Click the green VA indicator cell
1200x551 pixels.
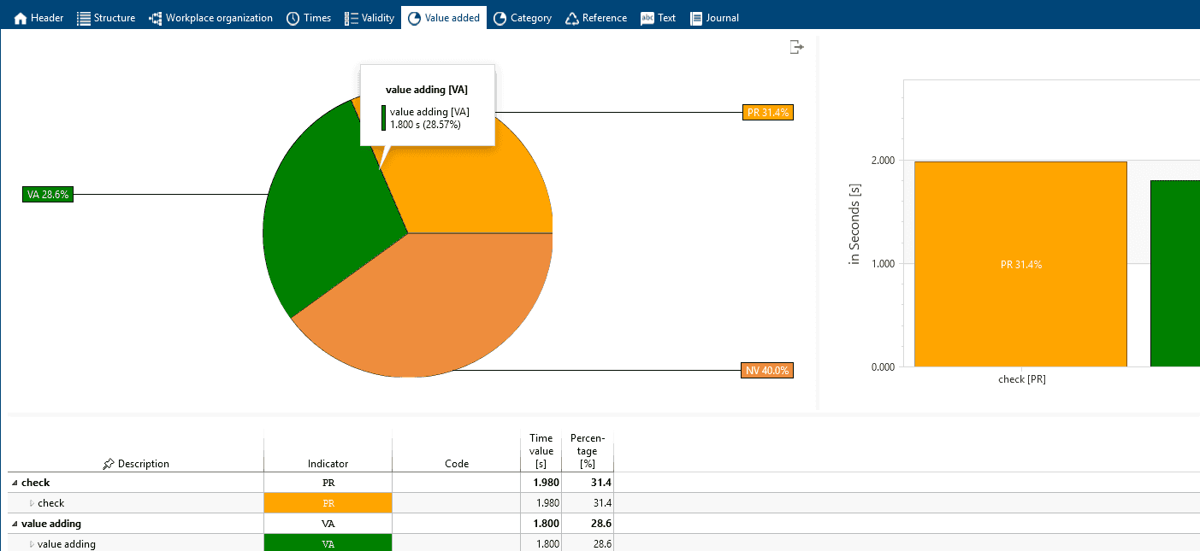pyautogui.click(x=328, y=543)
